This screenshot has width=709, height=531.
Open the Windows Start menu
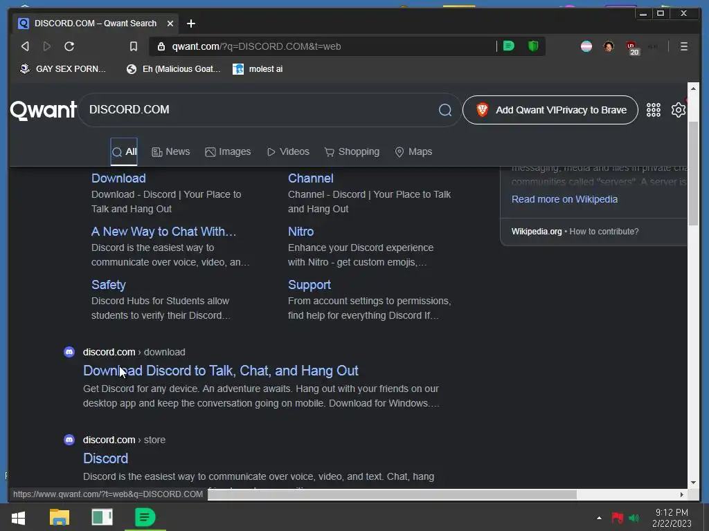tap(19, 517)
